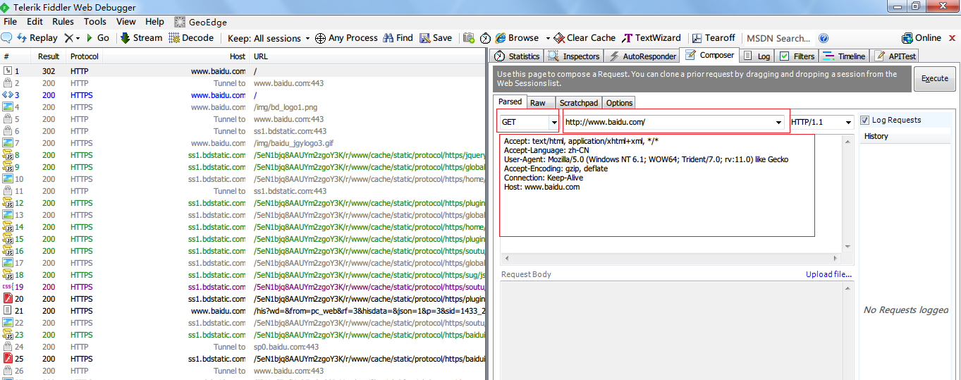Open the Tools menu

pyautogui.click(x=95, y=22)
